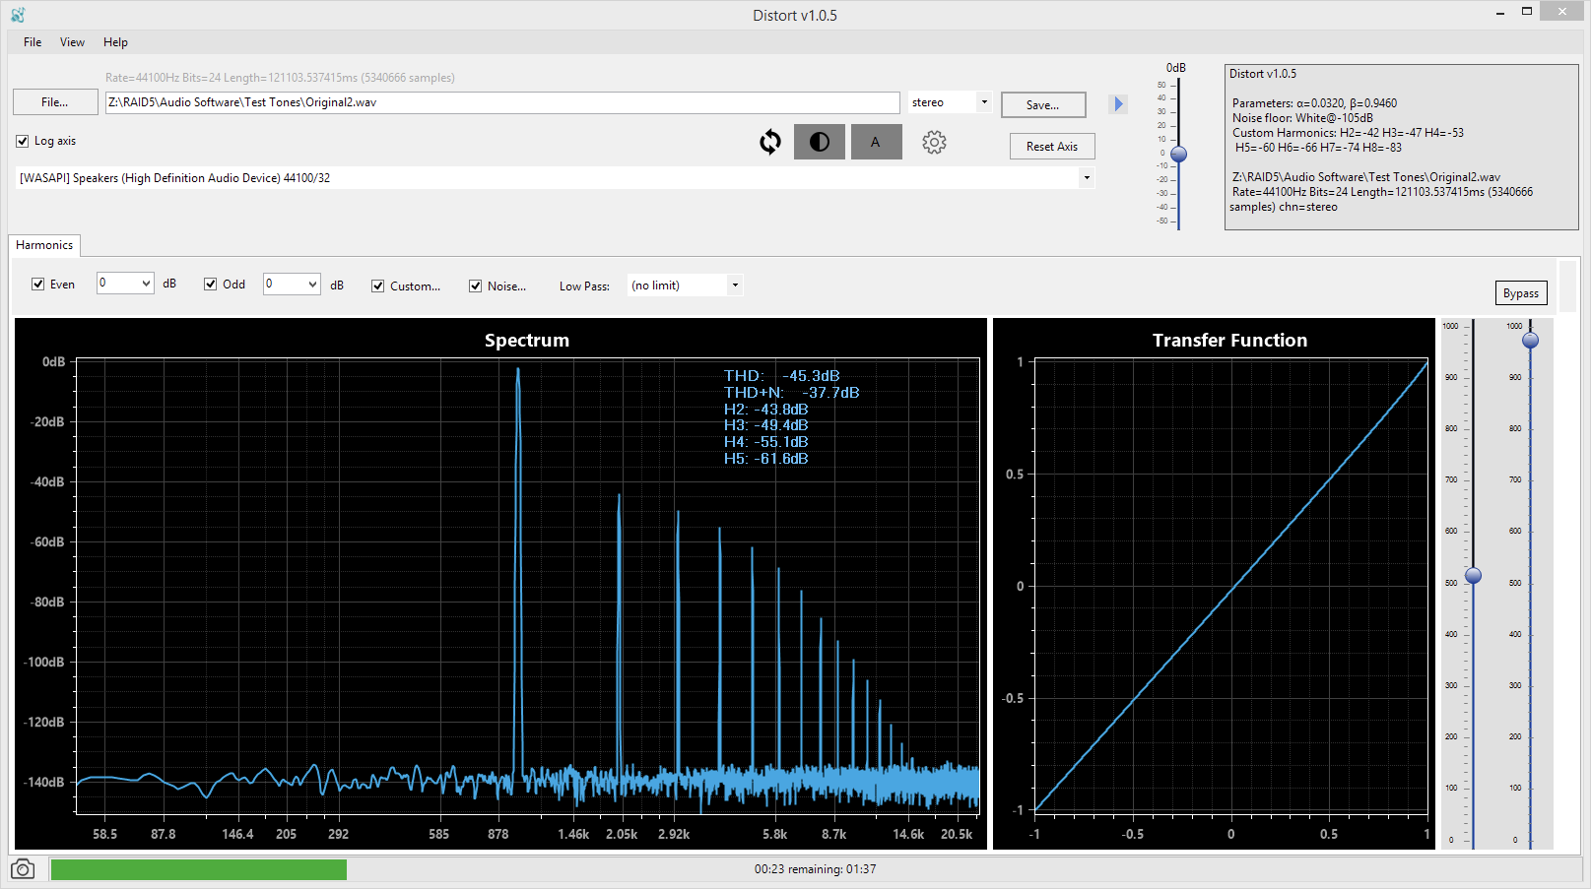Open settings with the gear icon
1591x889 pixels.
[934, 143]
